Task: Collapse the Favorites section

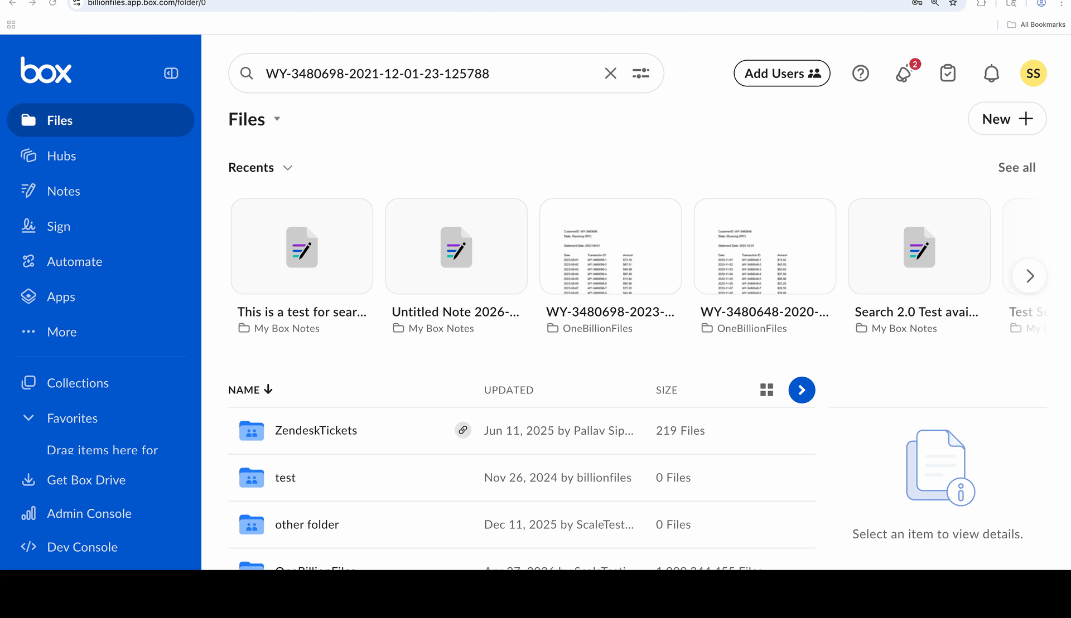Action: click(28, 418)
